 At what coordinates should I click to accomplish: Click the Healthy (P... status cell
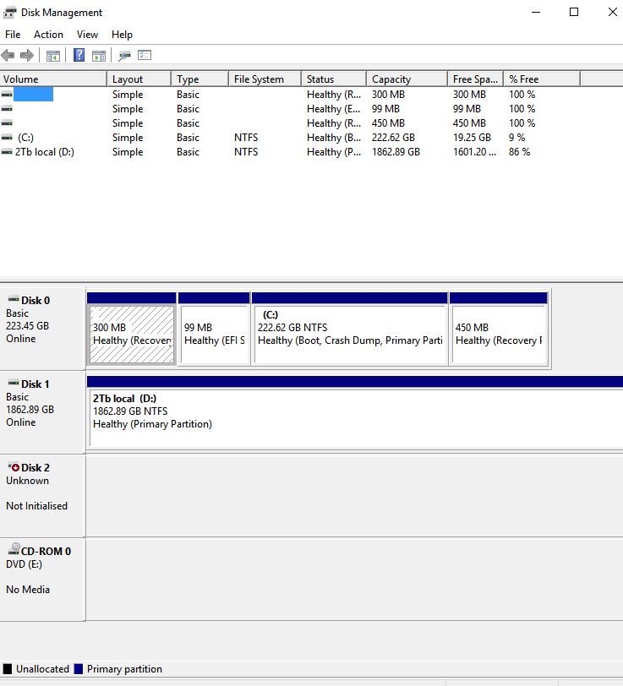[x=334, y=152]
